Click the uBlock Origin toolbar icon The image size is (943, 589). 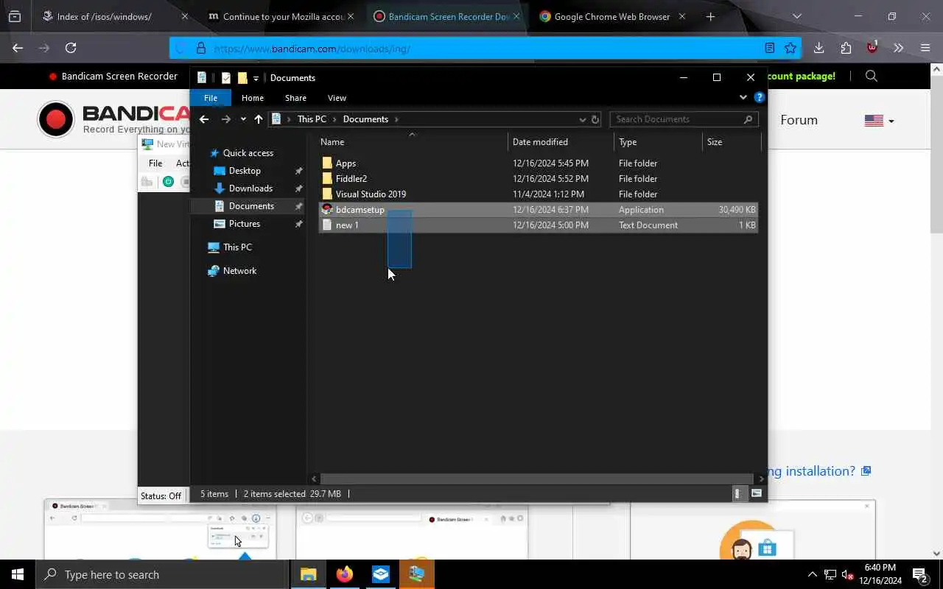click(x=872, y=48)
